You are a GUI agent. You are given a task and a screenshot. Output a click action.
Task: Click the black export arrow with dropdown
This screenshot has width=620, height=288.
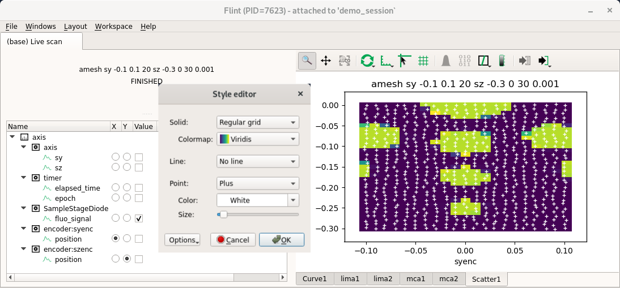[545, 61]
